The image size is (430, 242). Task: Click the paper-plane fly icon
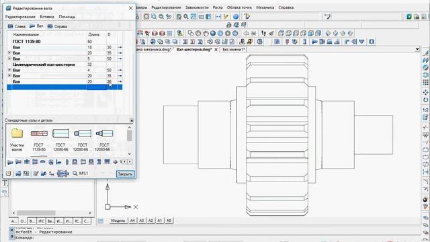click(x=271, y=33)
